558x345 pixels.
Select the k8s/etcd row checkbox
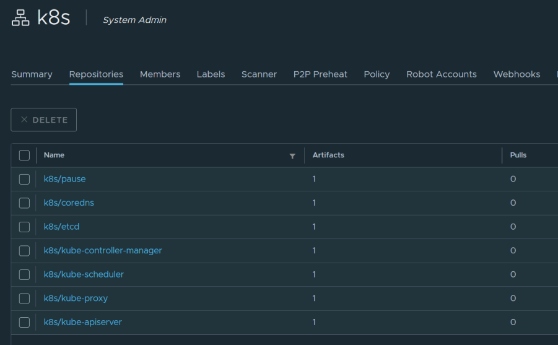24,227
